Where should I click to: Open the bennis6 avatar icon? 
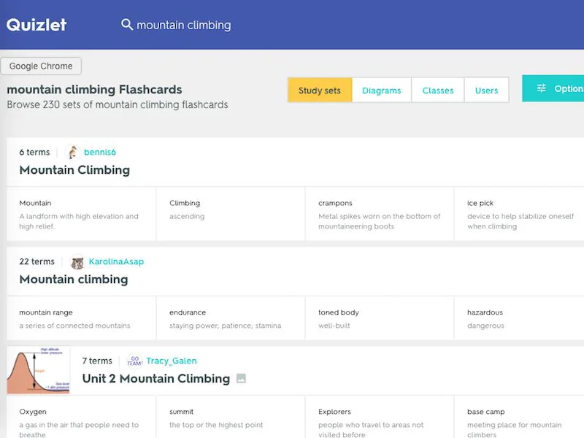pyautogui.click(x=72, y=152)
